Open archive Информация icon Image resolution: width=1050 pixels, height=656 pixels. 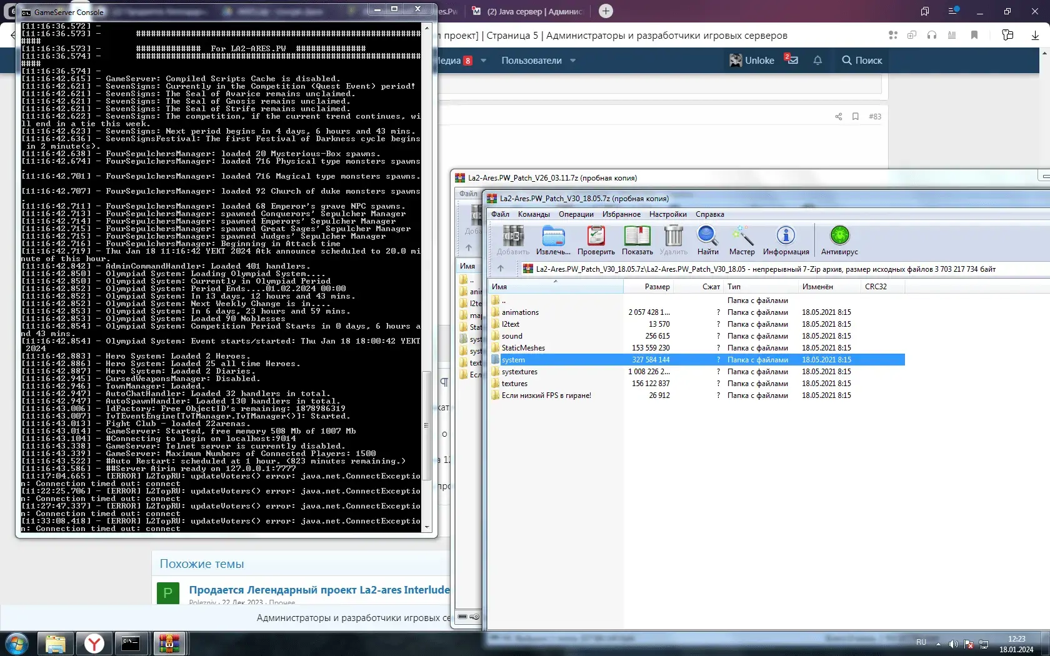pos(786,240)
